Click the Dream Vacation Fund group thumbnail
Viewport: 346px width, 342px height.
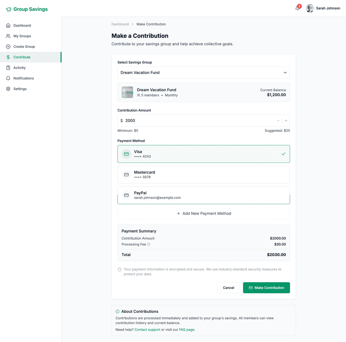click(x=127, y=92)
